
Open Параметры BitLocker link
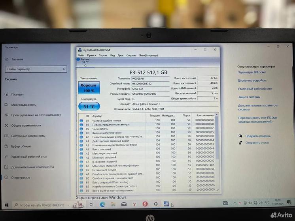pyautogui.click(x=252, y=72)
